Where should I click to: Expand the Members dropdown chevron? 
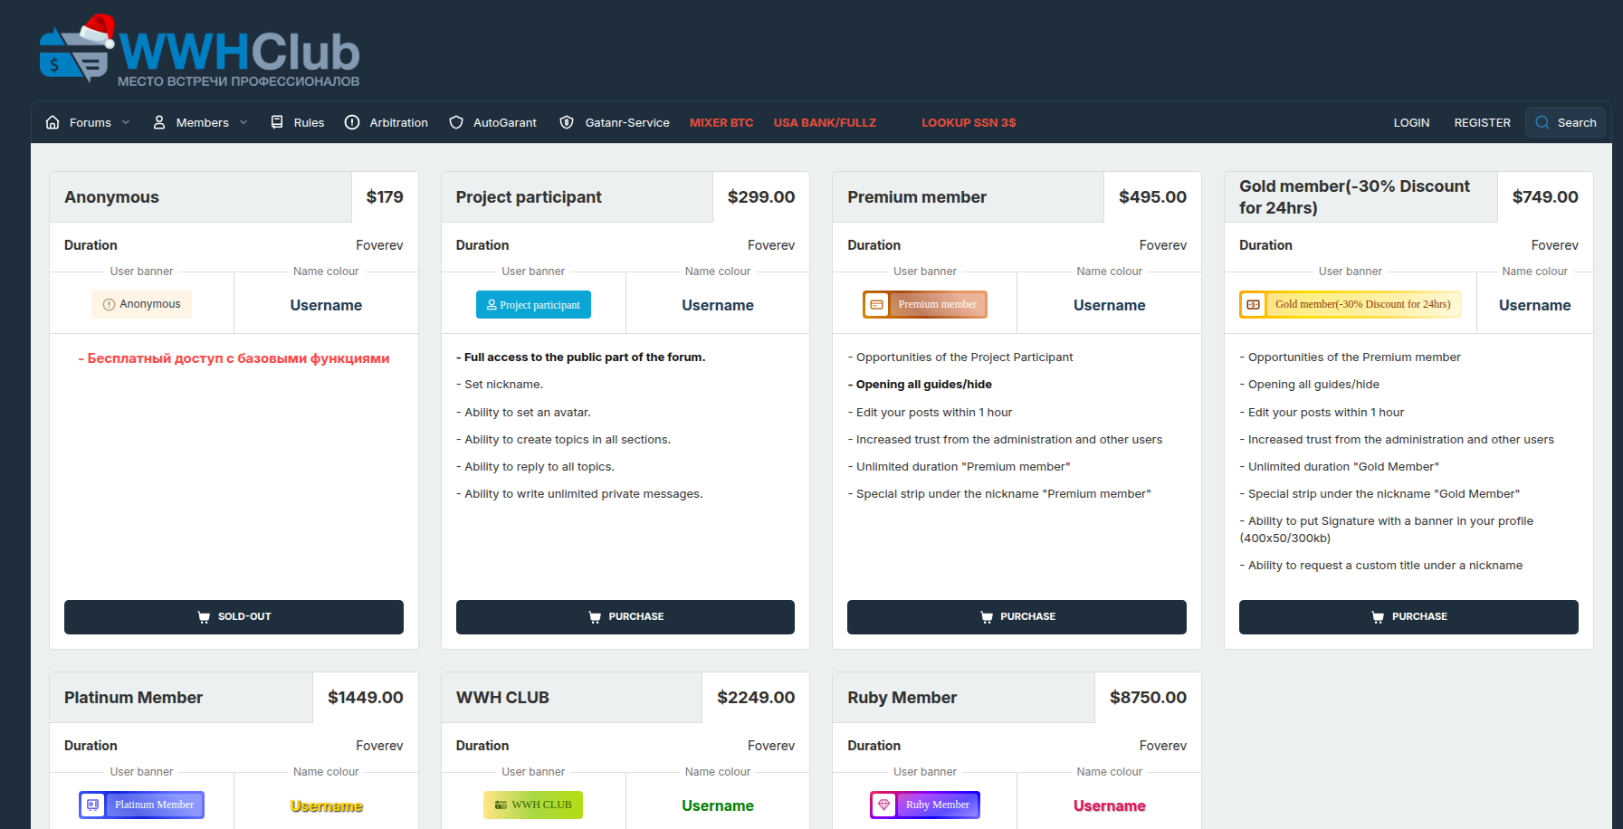[x=243, y=122]
